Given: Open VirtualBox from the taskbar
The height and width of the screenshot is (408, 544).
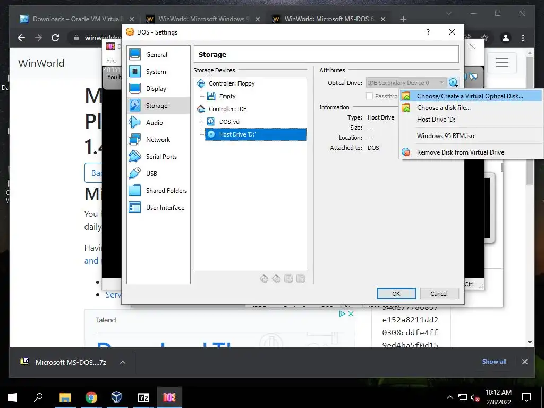Looking at the screenshot, I should tap(116, 397).
